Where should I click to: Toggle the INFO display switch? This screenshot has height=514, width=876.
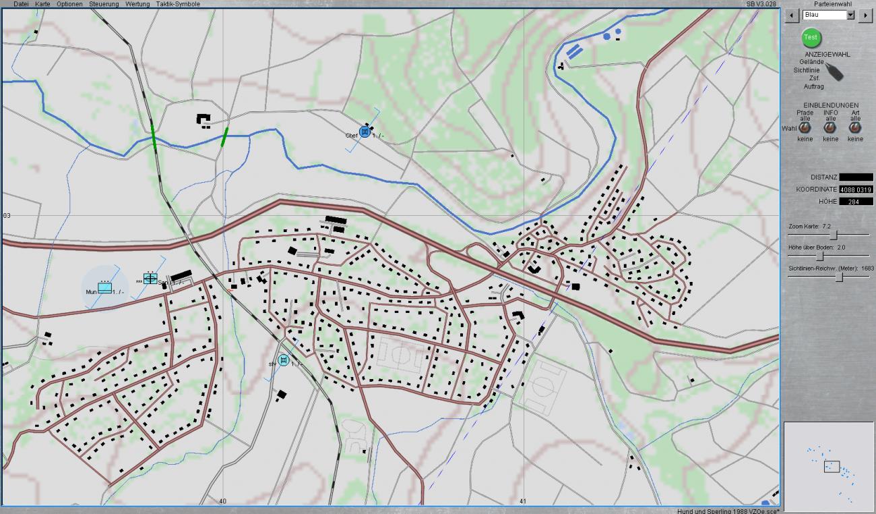coord(830,127)
